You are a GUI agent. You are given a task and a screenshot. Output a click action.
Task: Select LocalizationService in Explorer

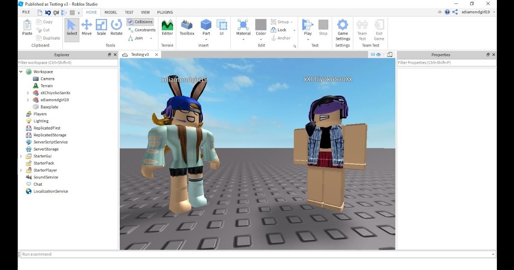click(51, 192)
